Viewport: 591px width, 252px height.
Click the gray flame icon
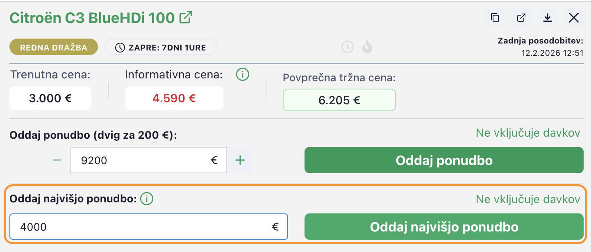coord(367,47)
